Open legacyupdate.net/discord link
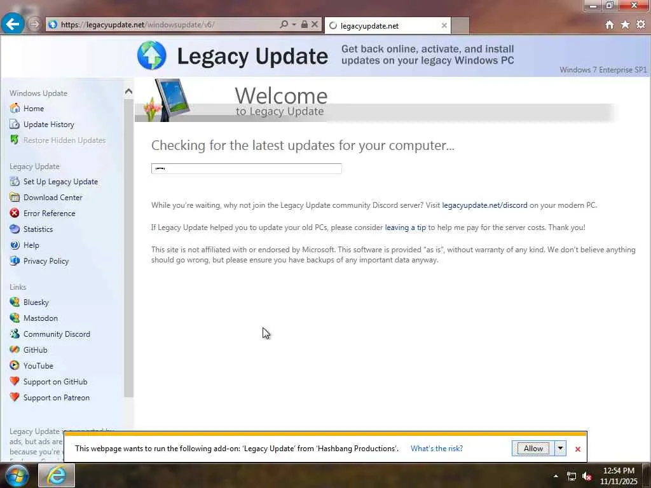The image size is (651, 488). point(484,205)
